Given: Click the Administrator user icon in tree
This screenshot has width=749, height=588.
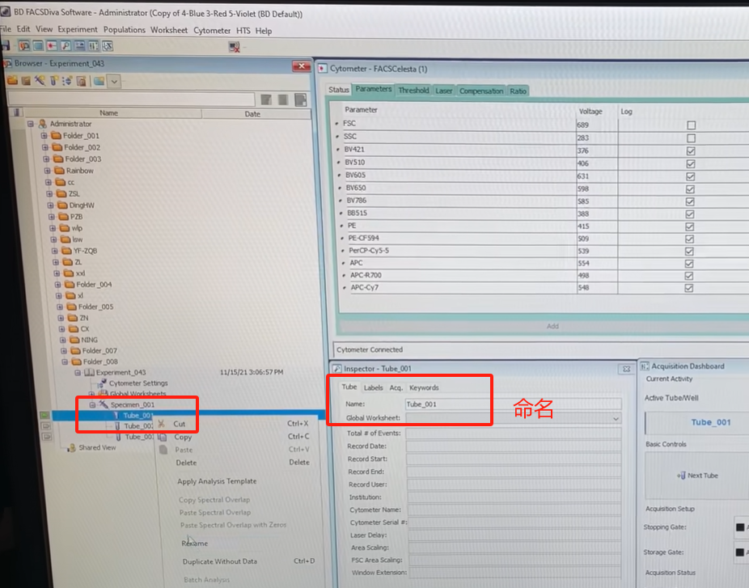Looking at the screenshot, I should (42, 124).
